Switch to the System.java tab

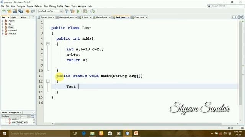tap(46, 18)
